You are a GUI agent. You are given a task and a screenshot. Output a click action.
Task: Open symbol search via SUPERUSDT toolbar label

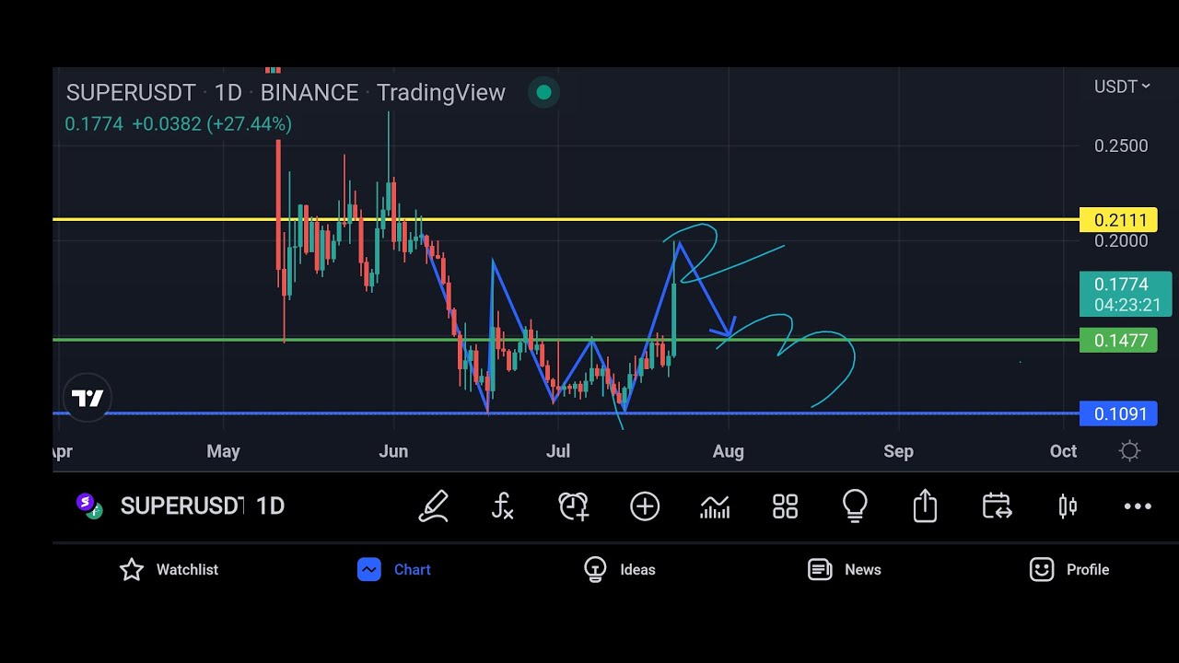tap(182, 506)
